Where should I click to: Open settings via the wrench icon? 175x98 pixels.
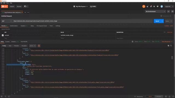pyautogui.click(x=151, y=7)
